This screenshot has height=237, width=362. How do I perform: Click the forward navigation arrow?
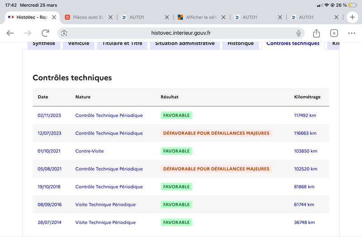pyautogui.click(x=28, y=33)
